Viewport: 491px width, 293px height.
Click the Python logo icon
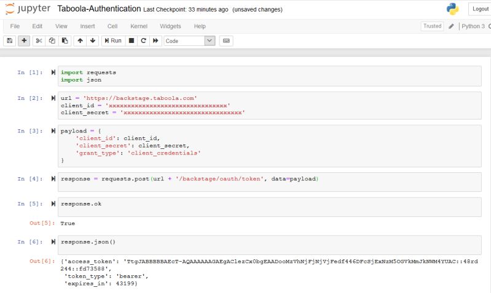click(452, 9)
